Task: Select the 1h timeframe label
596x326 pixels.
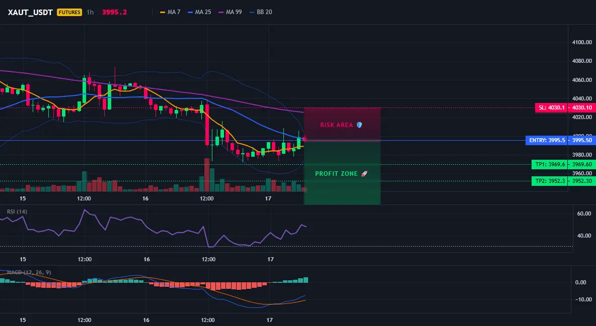Action: [x=90, y=12]
